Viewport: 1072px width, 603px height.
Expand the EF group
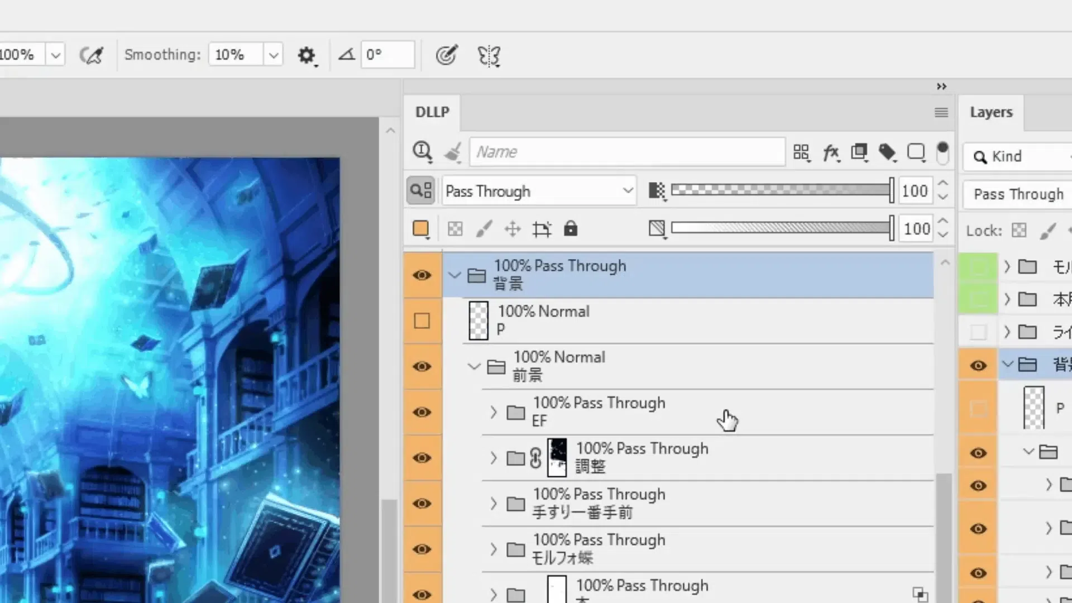coord(494,413)
